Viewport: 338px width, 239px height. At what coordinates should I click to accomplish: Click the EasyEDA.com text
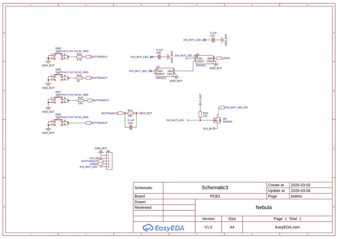[x=287, y=227]
